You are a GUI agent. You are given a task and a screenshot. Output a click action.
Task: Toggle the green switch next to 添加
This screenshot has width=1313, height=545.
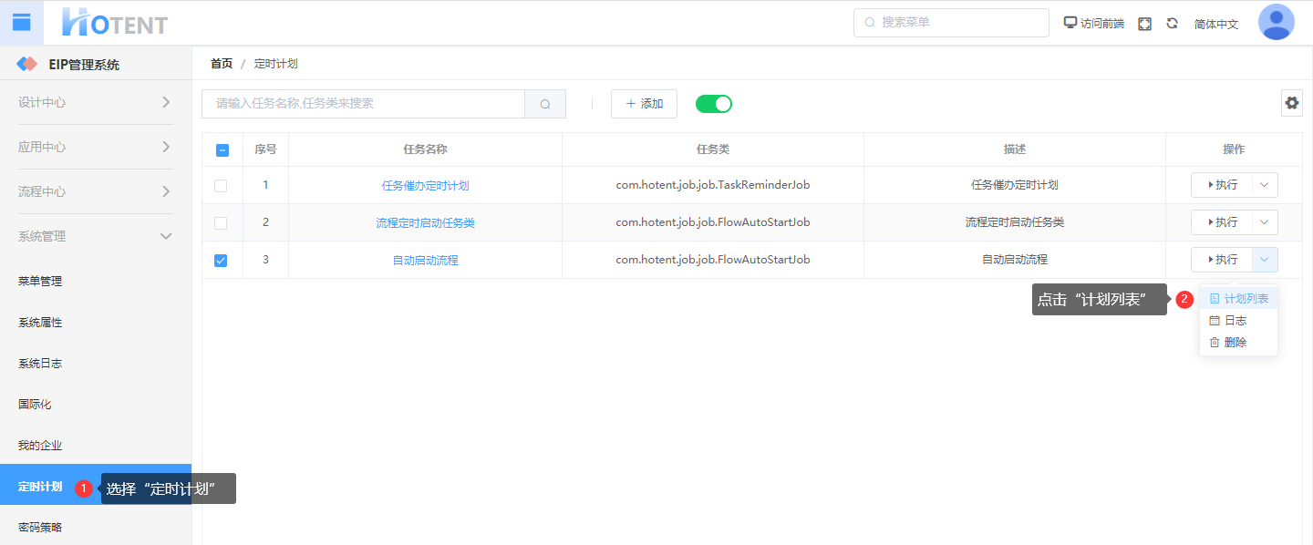(714, 104)
